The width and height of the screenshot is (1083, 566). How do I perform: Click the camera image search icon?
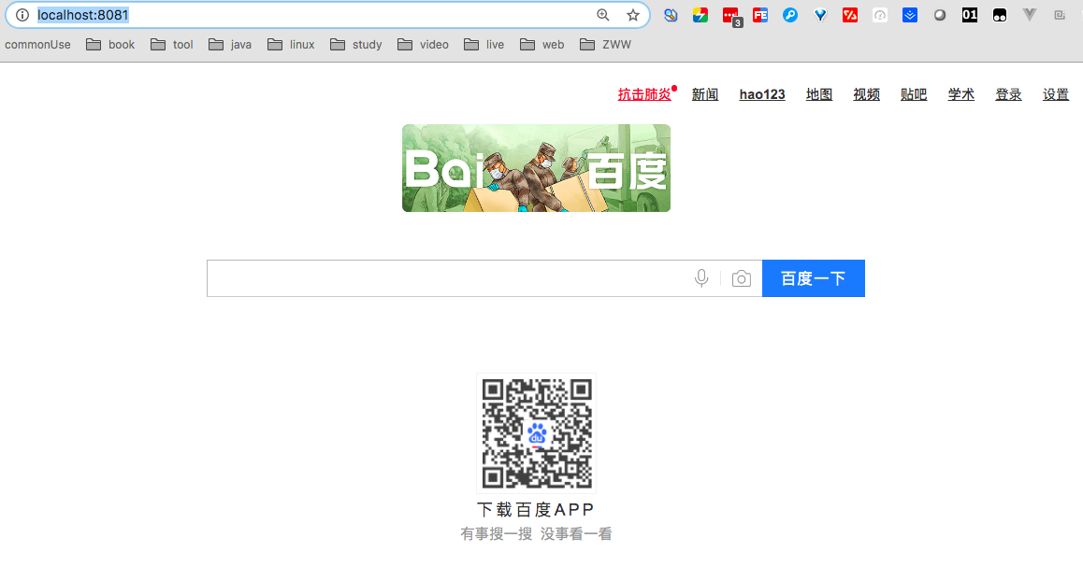pyautogui.click(x=741, y=278)
